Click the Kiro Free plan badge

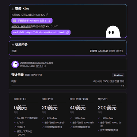pyautogui.click(x=118, y=75)
